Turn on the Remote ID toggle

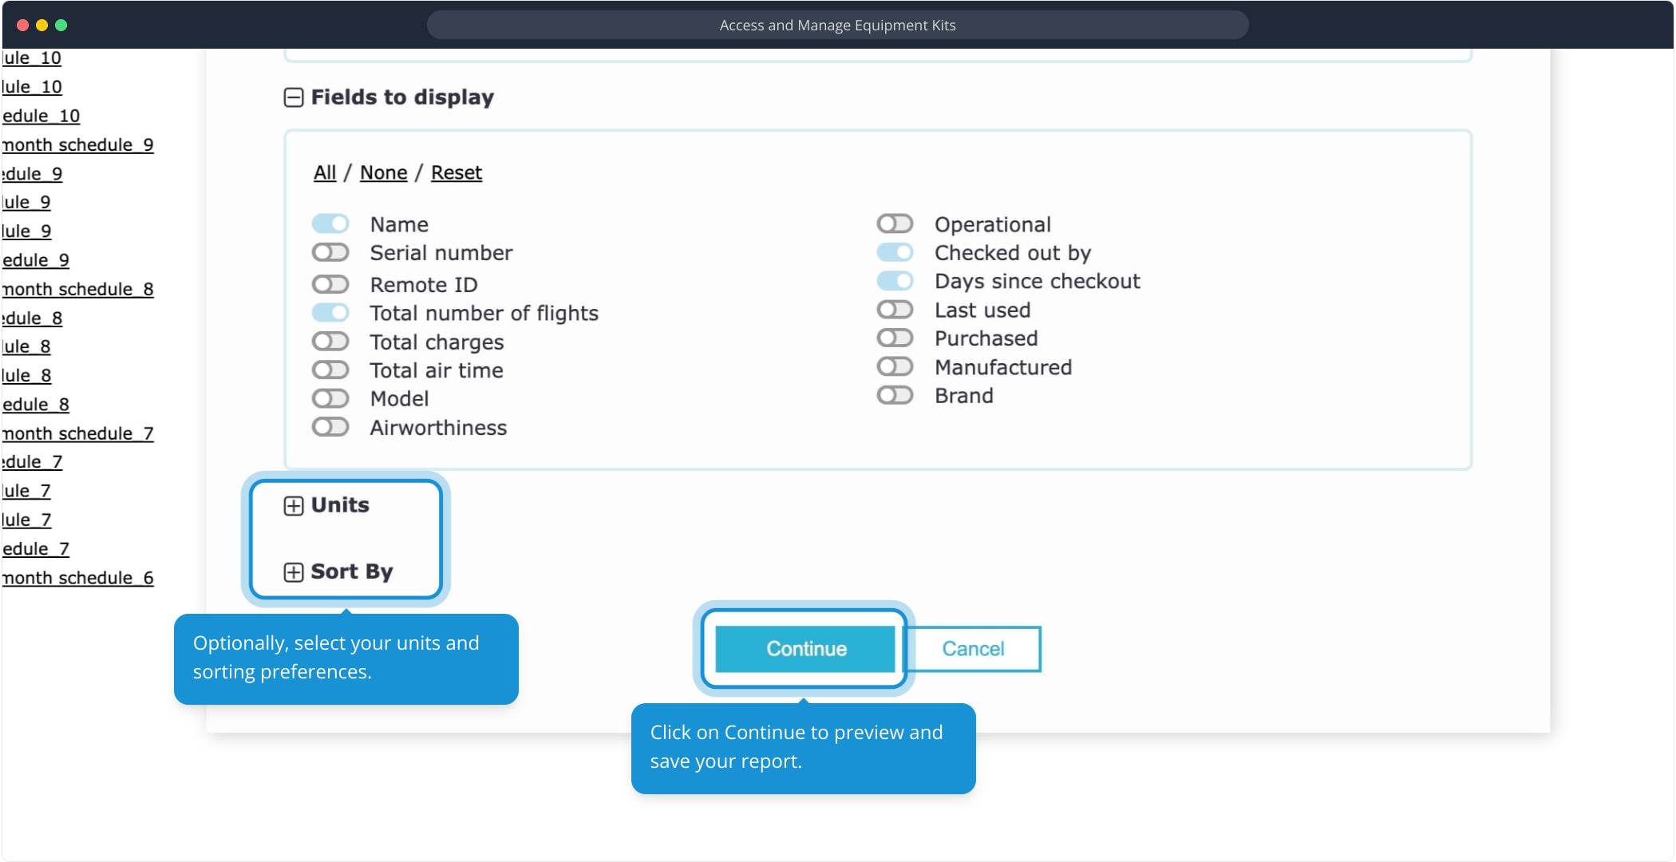(x=330, y=284)
